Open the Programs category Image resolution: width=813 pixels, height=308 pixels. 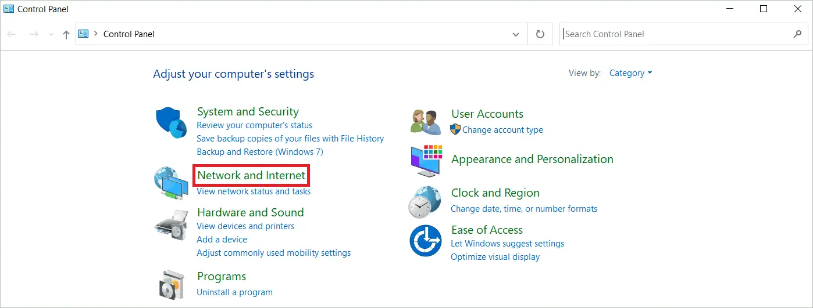[222, 276]
